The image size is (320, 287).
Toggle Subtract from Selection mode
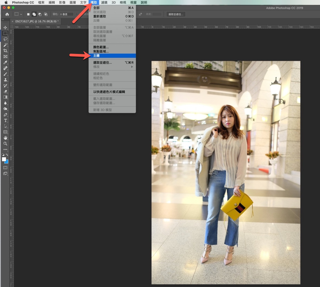[x=40, y=14]
